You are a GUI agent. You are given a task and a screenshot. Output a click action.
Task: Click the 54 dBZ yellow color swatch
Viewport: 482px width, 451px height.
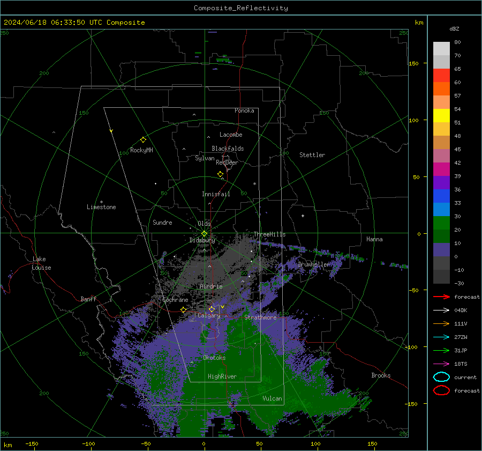[x=441, y=116]
